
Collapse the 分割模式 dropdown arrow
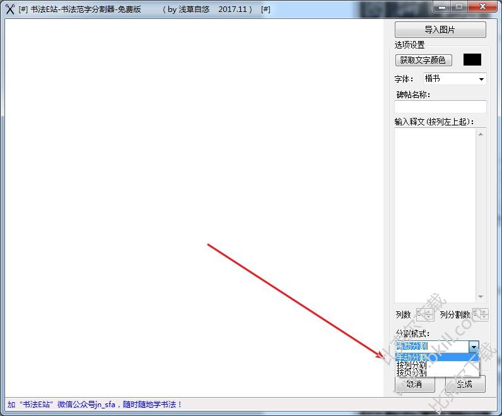click(474, 346)
